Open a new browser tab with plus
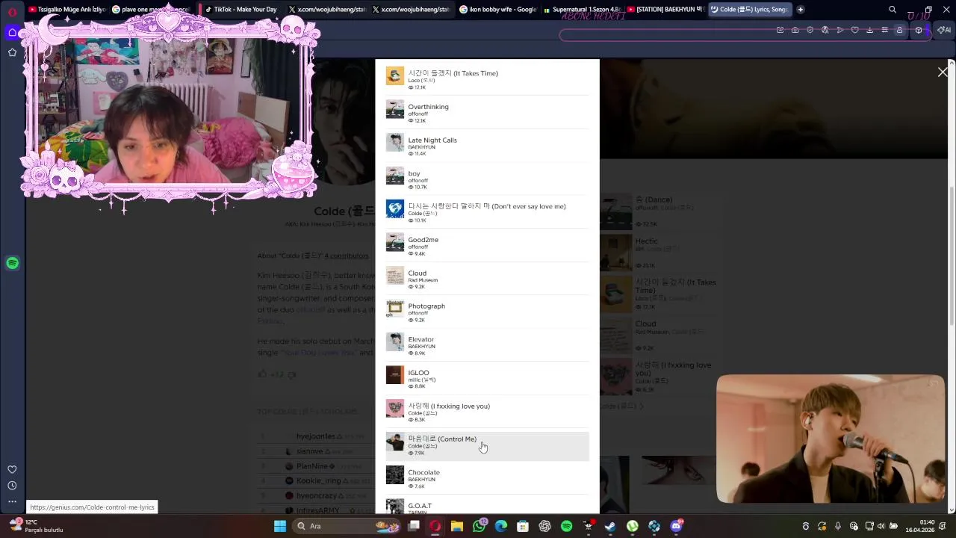Viewport: 956px width, 538px height. (x=801, y=10)
